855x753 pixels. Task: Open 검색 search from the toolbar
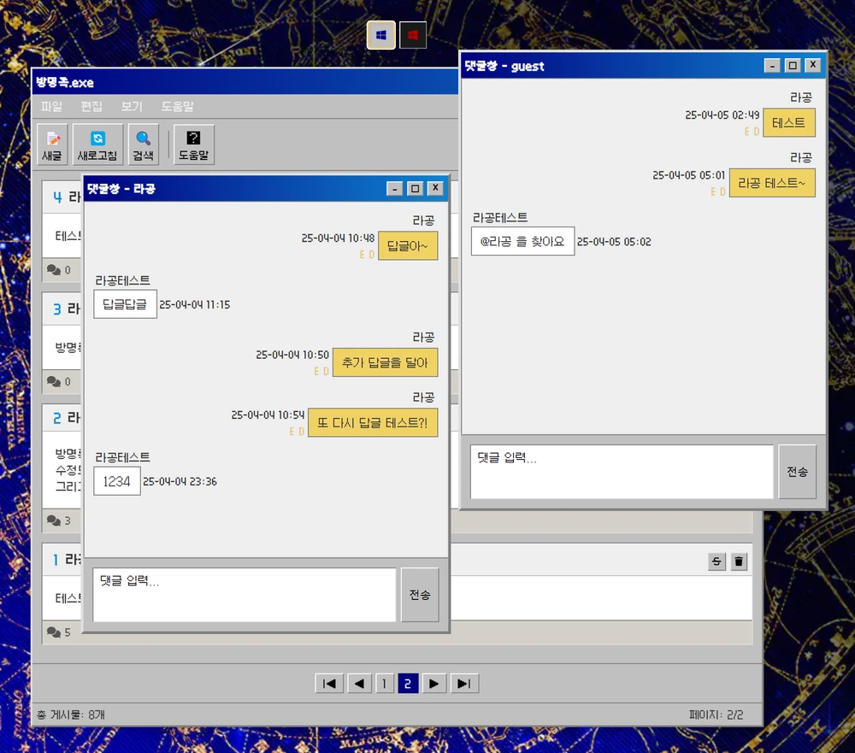click(143, 144)
